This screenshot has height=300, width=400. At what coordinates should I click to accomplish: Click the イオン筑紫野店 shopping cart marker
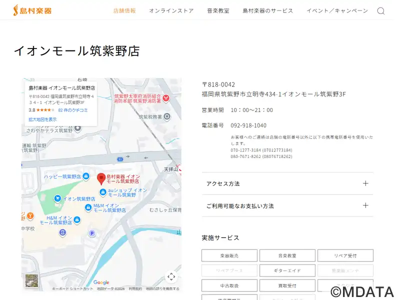point(58,198)
